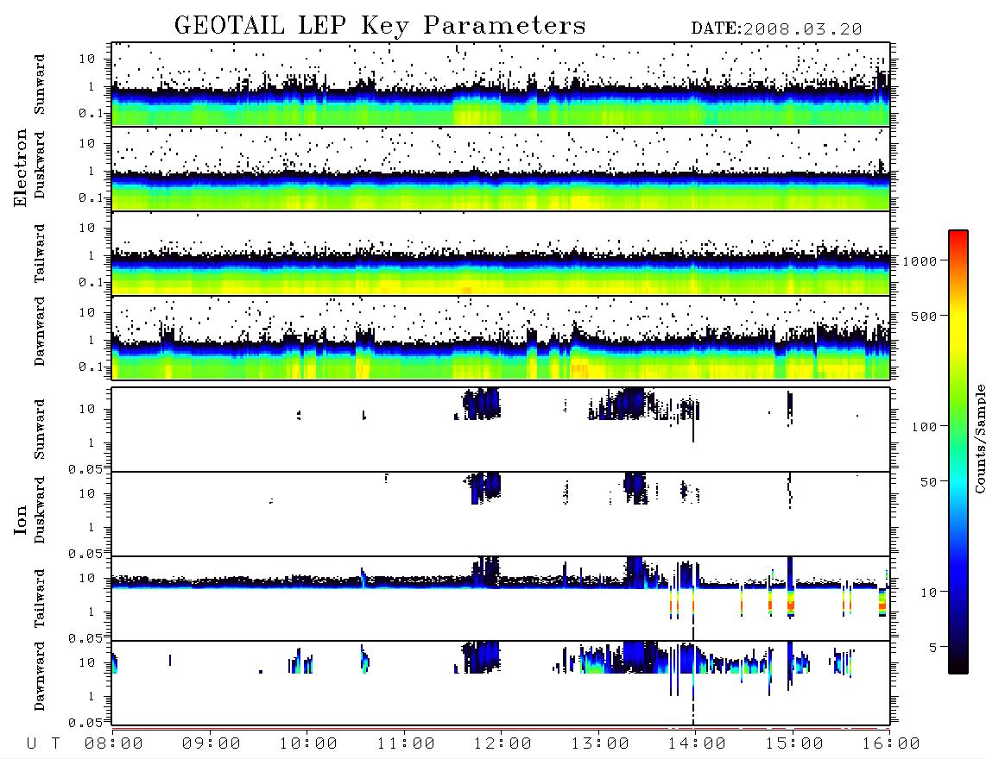Click the Electron Duskward panel label

[x=40, y=165]
